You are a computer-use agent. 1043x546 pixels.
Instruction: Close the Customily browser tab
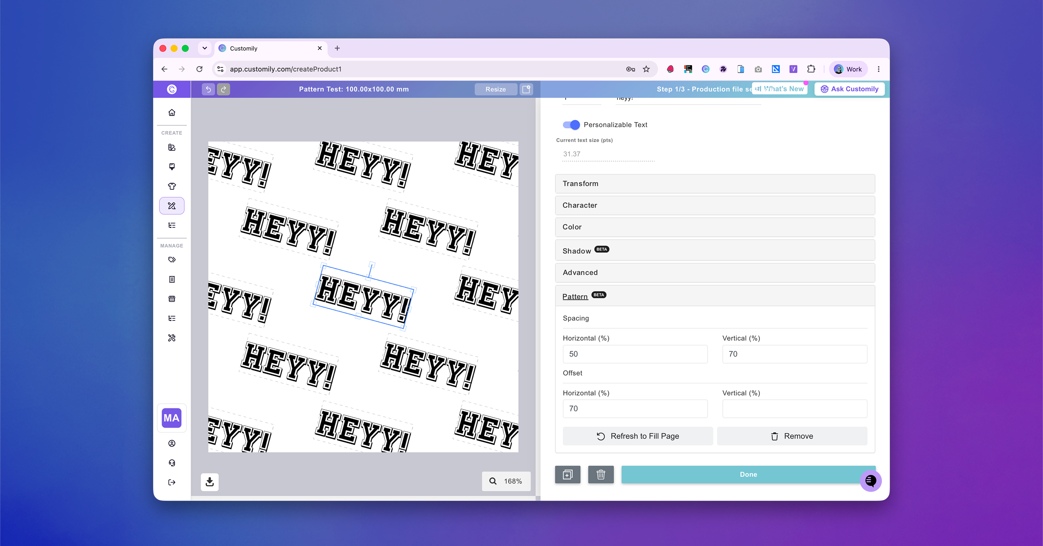[319, 48]
